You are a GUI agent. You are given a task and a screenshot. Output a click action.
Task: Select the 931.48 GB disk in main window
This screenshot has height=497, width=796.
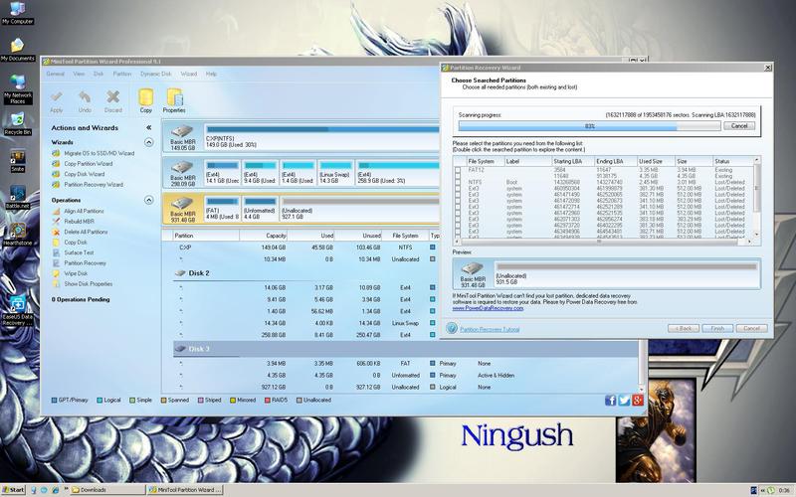click(183, 209)
